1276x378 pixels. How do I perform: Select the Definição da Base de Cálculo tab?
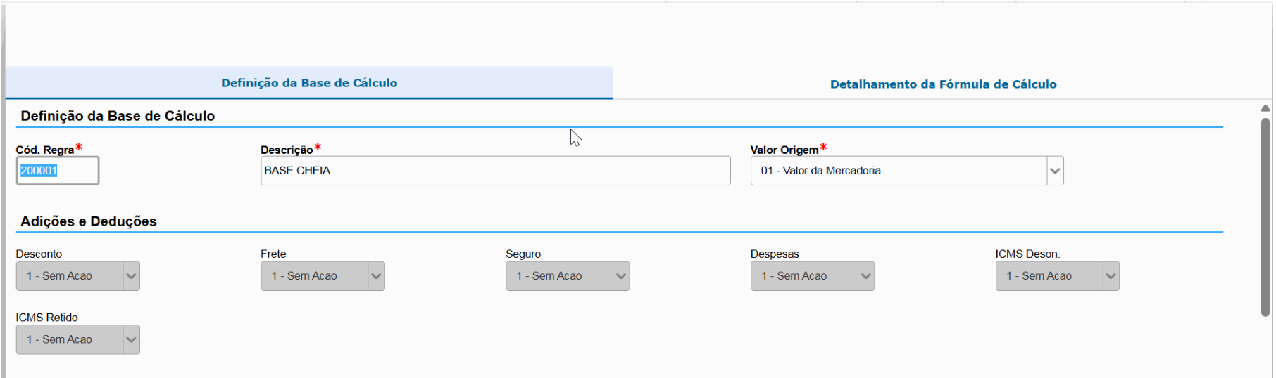[309, 83]
